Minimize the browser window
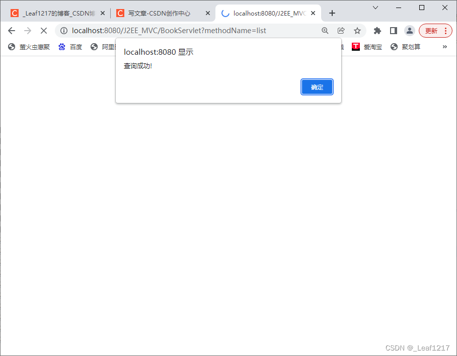Image resolution: width=457 pixels, height=356 pixels. point(399,8)
